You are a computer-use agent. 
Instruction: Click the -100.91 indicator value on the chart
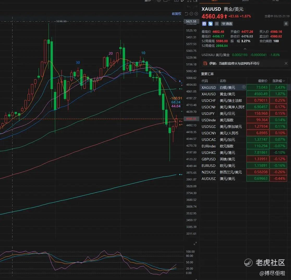(x=176, y=98)
